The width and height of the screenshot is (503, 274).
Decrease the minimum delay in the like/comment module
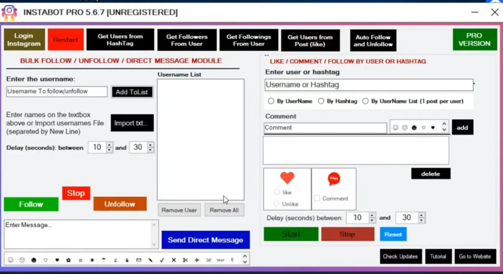[372, 220]
